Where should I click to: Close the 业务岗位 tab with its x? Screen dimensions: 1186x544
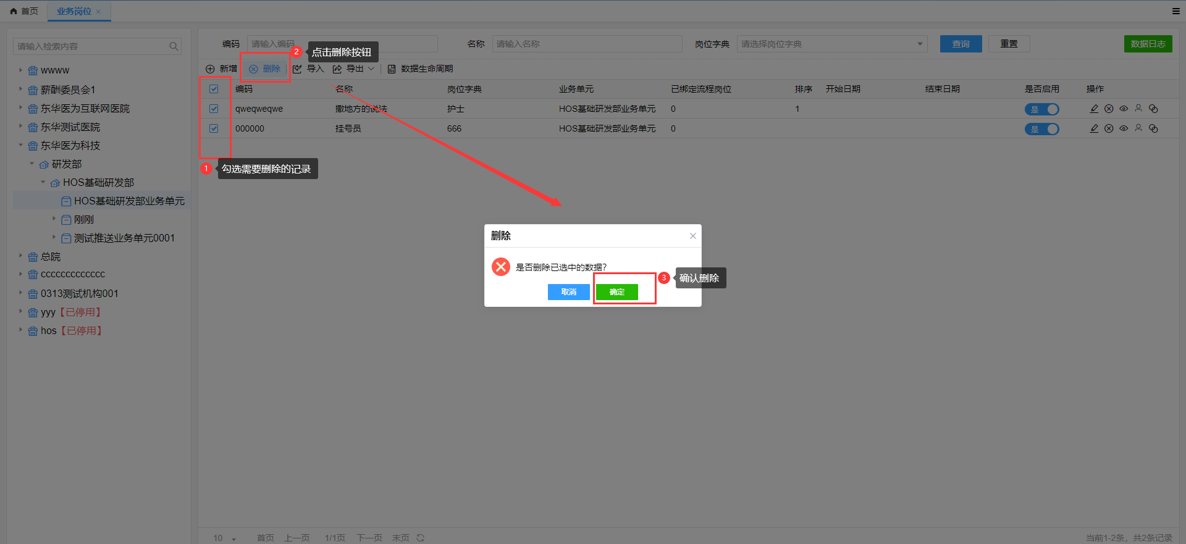[x=98, y=12]
